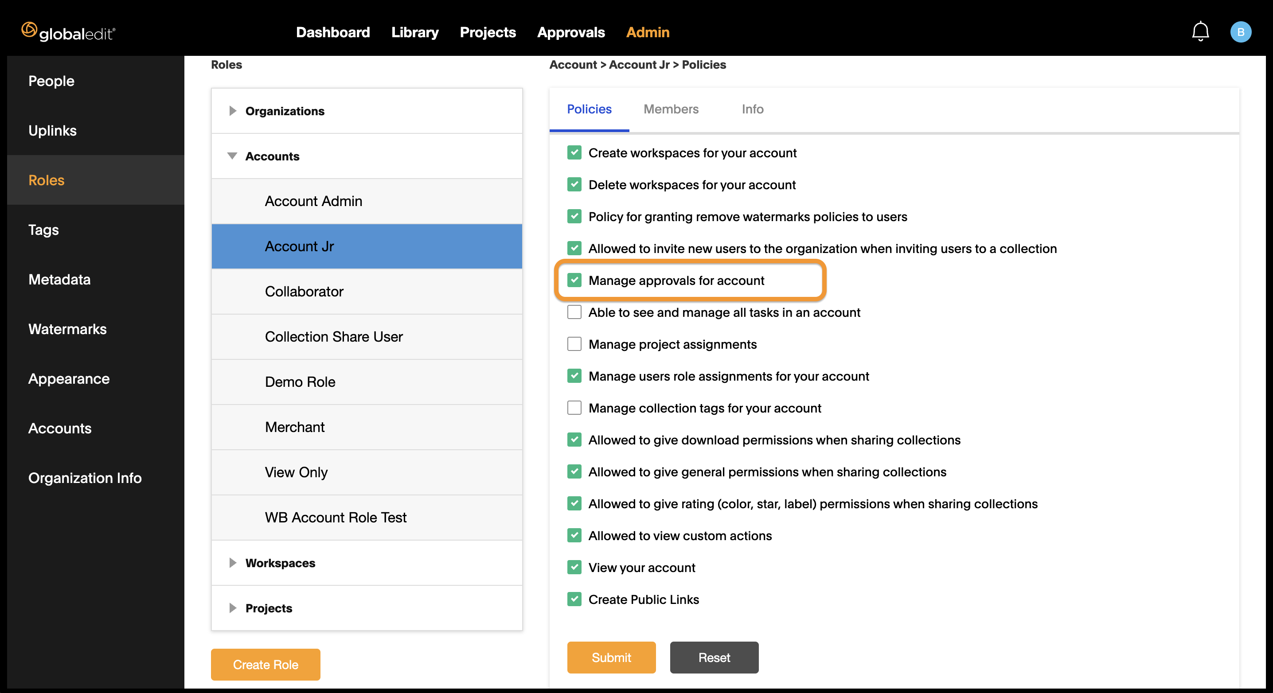Viewport: 1273px width, 693px height.
Task: Go to Accounts in sidebar
Action: (95, 428)
